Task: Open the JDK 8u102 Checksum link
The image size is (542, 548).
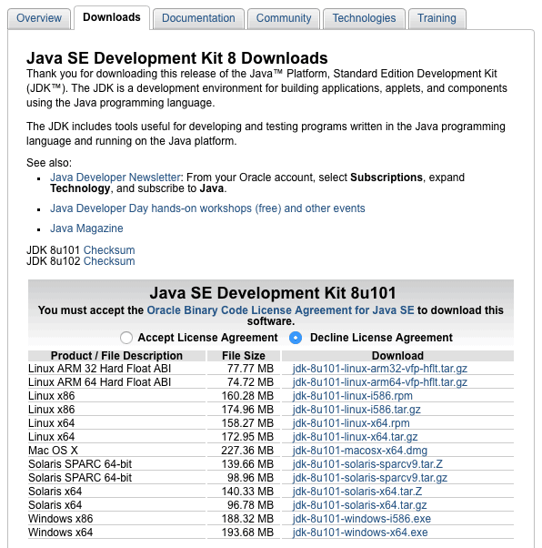Action: [109, 261]
